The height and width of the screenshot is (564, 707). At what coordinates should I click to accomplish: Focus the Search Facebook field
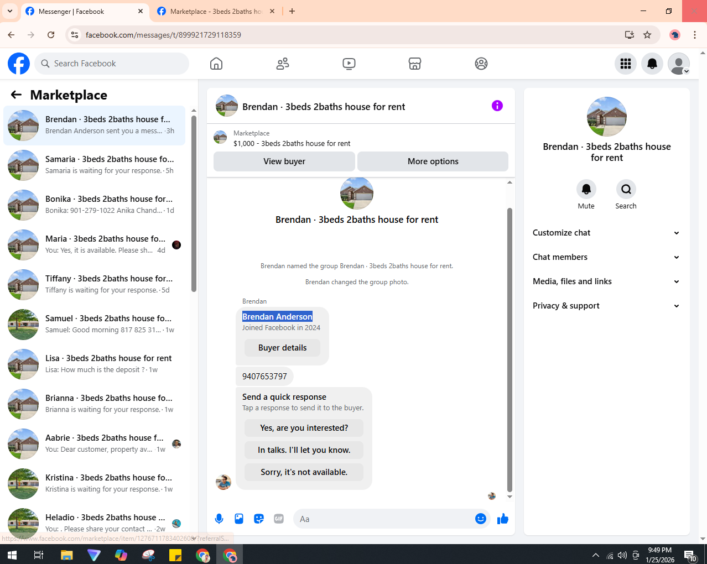112,64
